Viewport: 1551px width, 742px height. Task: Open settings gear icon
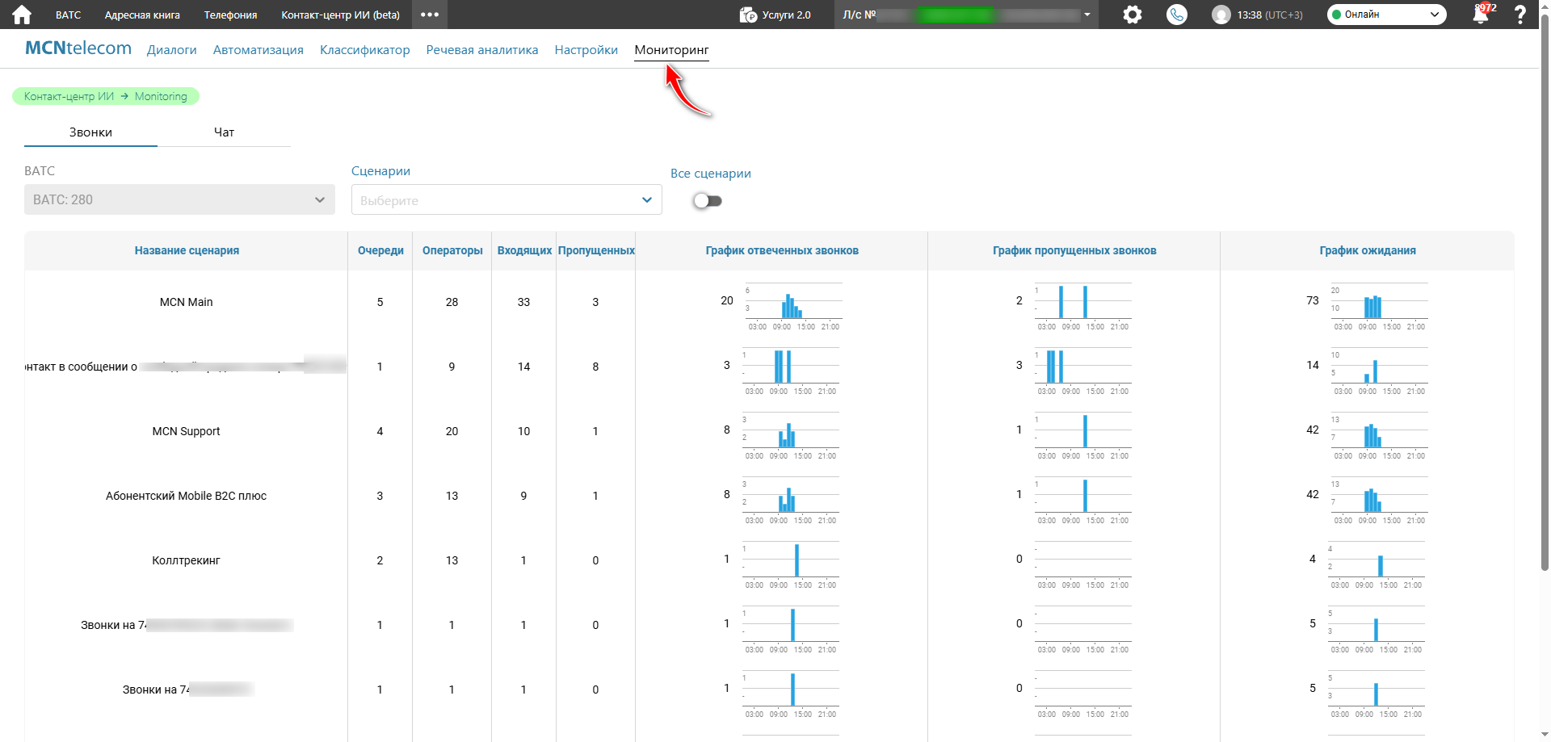click(x=1133, y=15)
